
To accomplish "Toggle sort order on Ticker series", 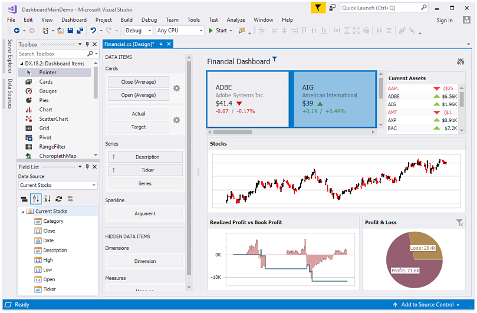I will [x=113, y=170].
